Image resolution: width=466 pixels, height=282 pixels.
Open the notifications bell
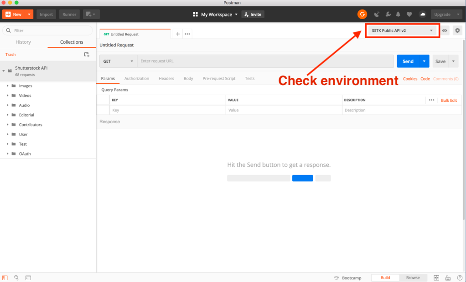(398, 14)
